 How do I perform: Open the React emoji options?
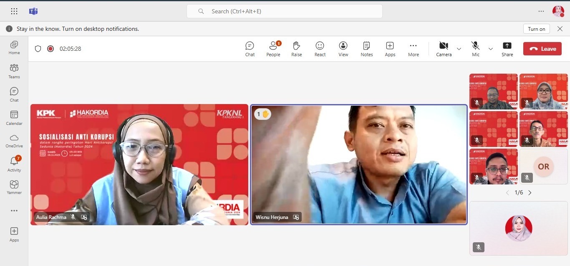point(320,49)
